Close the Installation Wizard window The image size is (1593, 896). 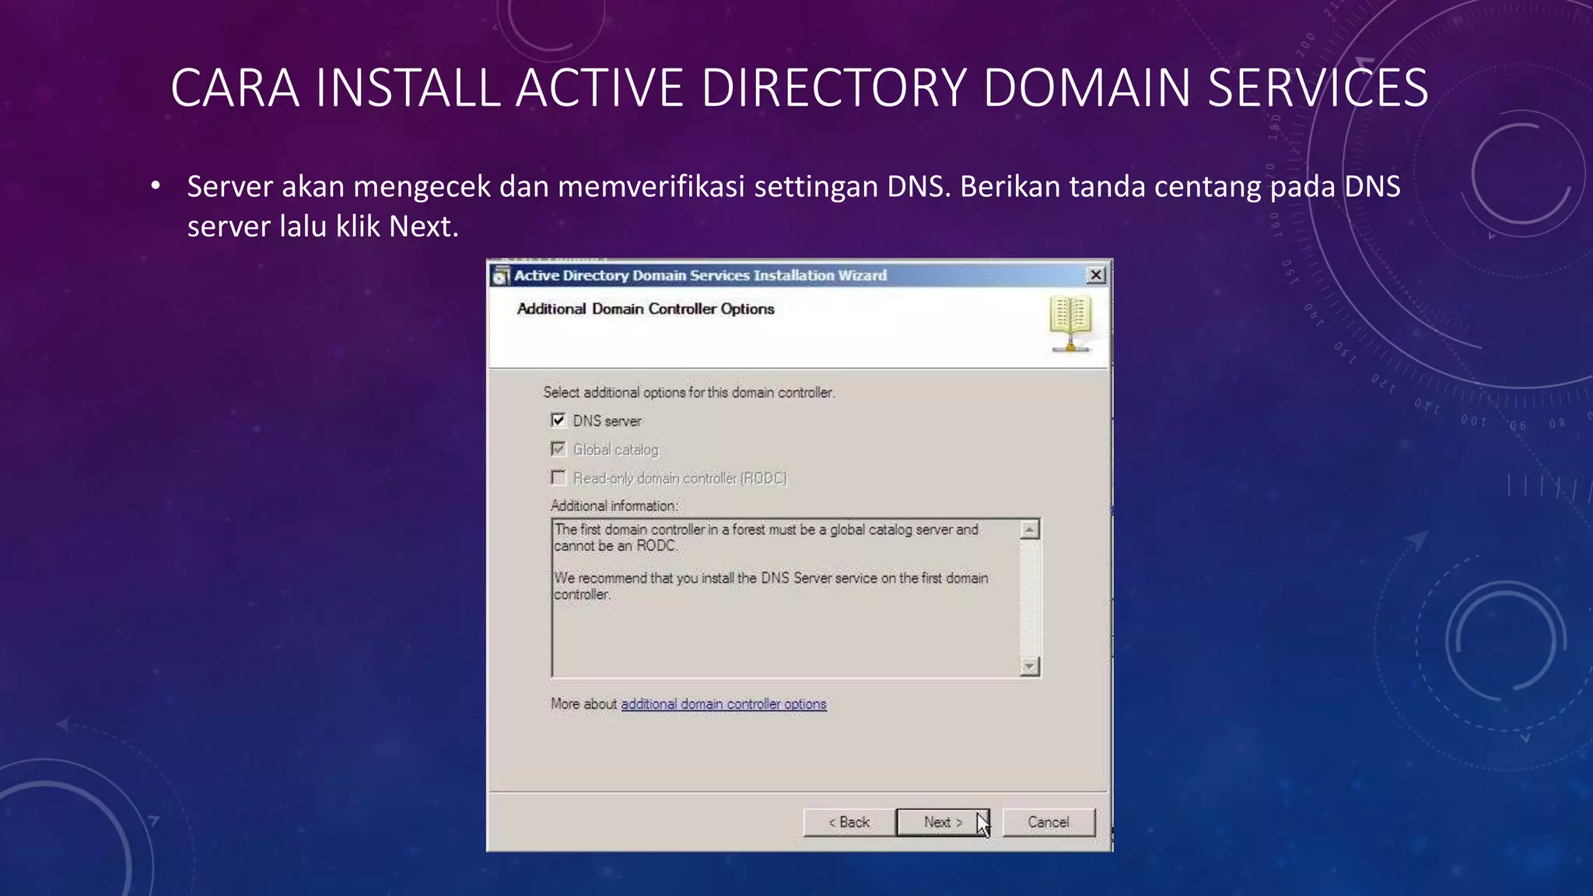click(x=1095, y=275)
